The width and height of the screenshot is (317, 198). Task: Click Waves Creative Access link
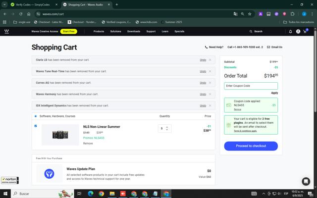pos(45,31)
